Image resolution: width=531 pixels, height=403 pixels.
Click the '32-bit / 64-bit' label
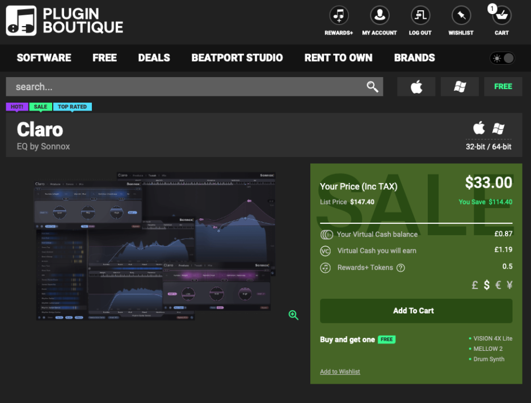488,147
